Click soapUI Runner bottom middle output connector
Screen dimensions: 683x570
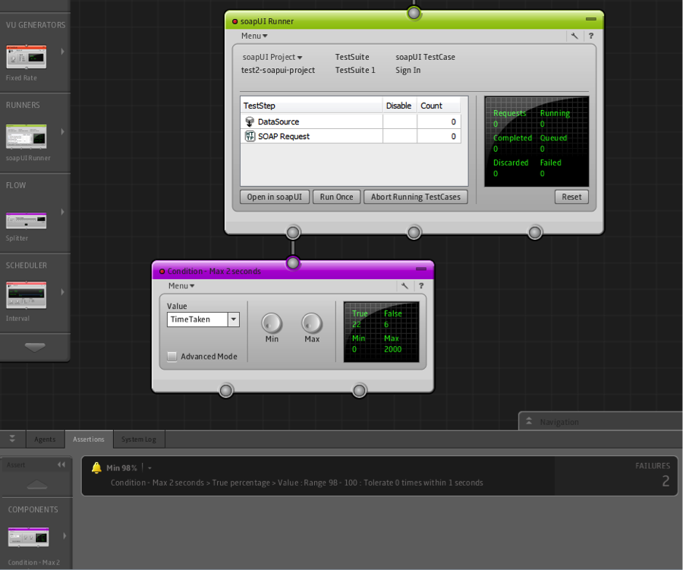pos(414,232)
